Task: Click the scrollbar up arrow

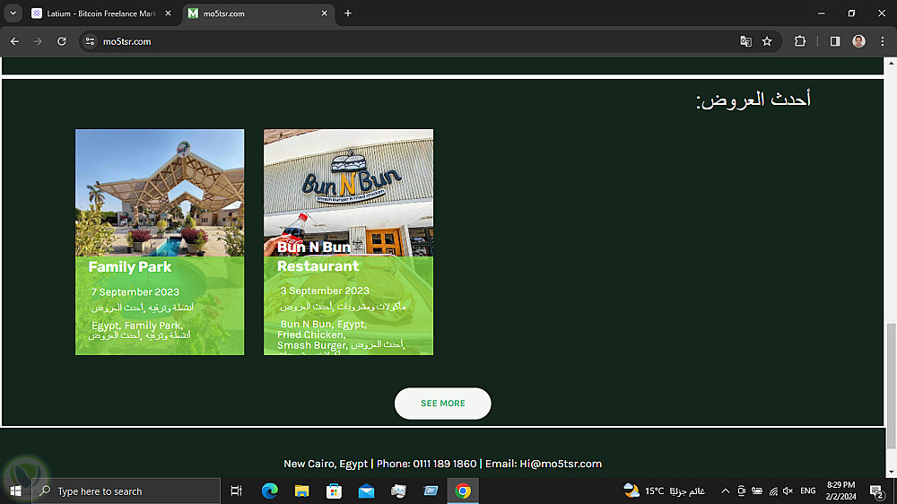Action: [891, 64]
